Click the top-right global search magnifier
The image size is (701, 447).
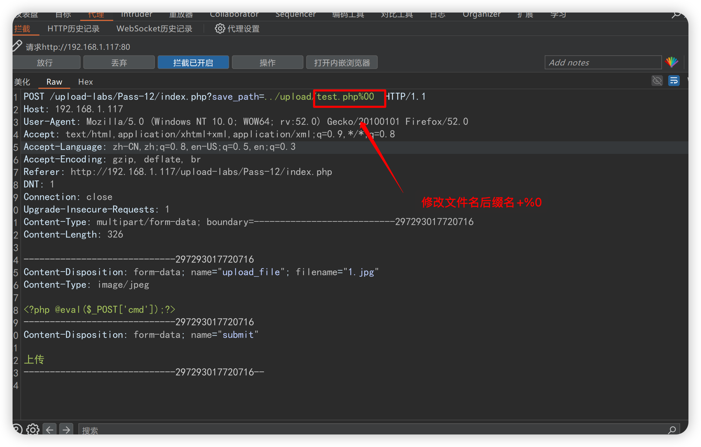[x=676, y=15]
